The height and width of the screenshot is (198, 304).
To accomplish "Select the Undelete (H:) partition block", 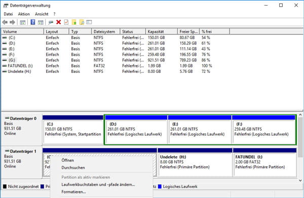I will (195, 164).
